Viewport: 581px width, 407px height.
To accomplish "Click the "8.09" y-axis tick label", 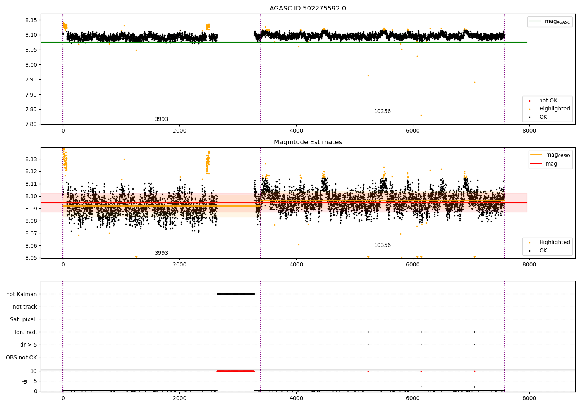I will pos(31,209).
